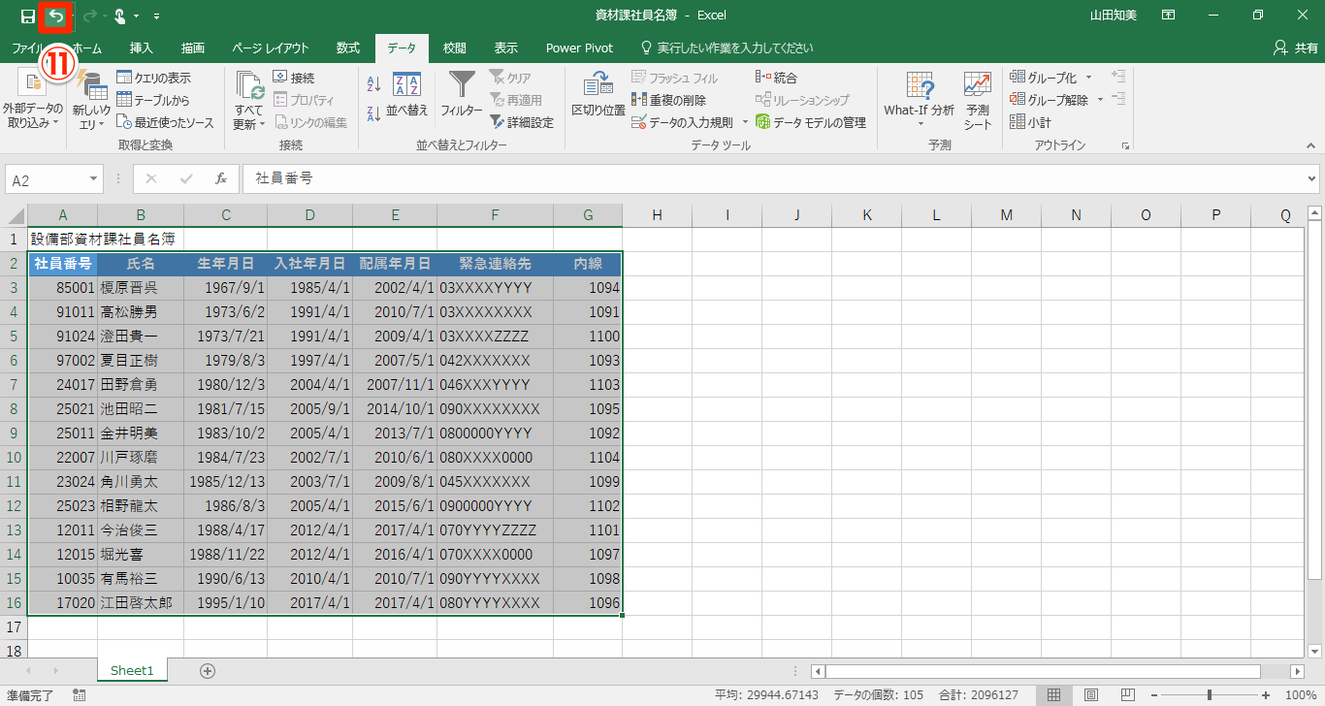Open the View (表示) tab
Screen dimensions: 1325x706
coord(505,48)
